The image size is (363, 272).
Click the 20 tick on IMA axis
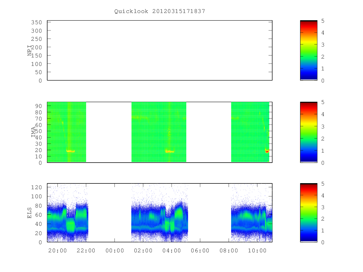38,150
